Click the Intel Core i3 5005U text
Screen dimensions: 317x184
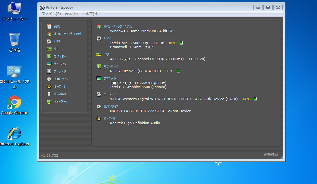pos(137,43)
